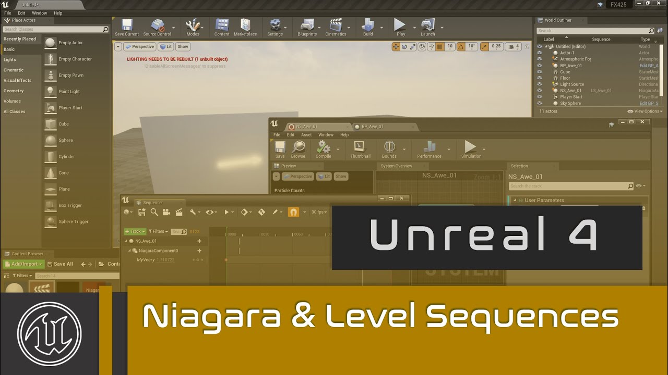Select the translate gizmo in viewport toolbar
The image size is (668, 375).
point(396,46)
